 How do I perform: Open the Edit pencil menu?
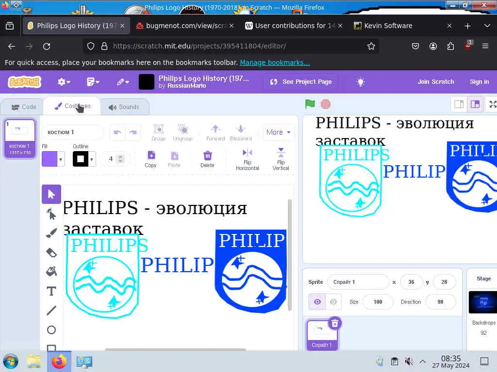point(123,82)
